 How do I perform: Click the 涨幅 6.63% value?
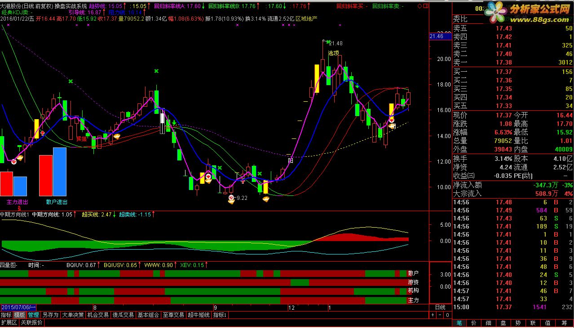click(503, 132)
